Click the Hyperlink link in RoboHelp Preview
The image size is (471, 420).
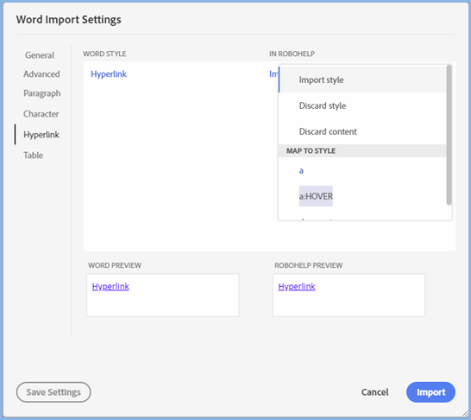pyautogui.click(x=297, y=286)
